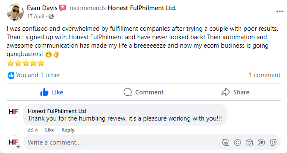Open the three-dot post options menu
The image size is (287, 153).
(280, 11)
